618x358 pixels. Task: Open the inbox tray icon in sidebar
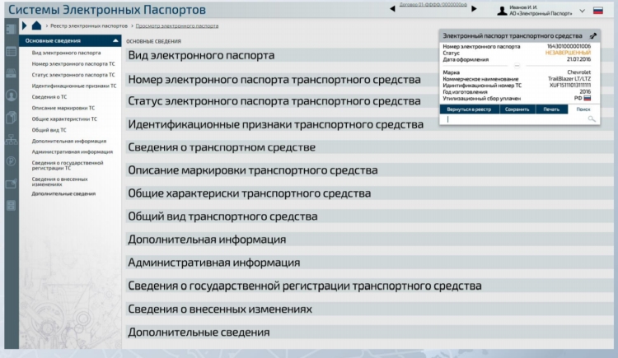(x=11, y=73)
